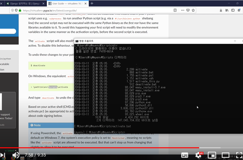Toggle Firefox sidebar icon
The width and height of the screenshot is (243, 160).
coord(233,10)
